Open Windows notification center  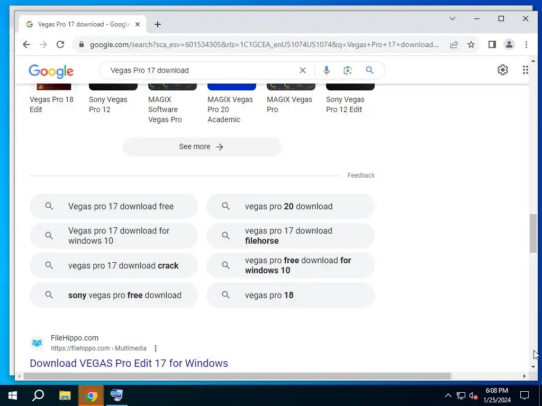coord(525,395)
